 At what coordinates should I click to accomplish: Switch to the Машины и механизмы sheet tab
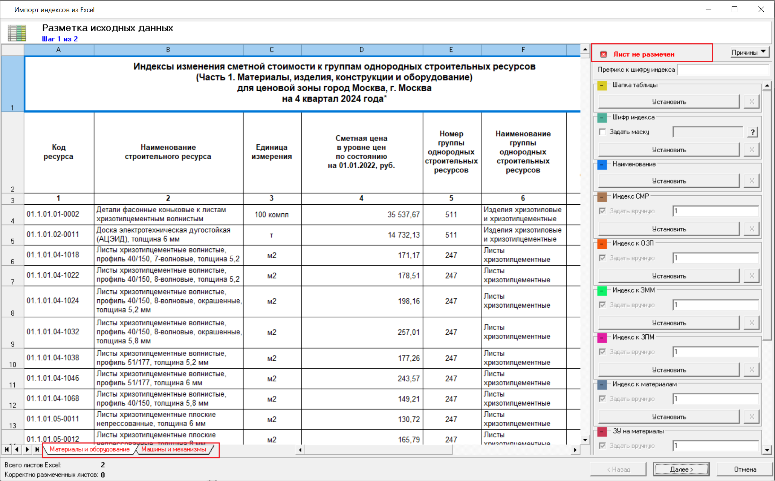(x=174, y=449)
